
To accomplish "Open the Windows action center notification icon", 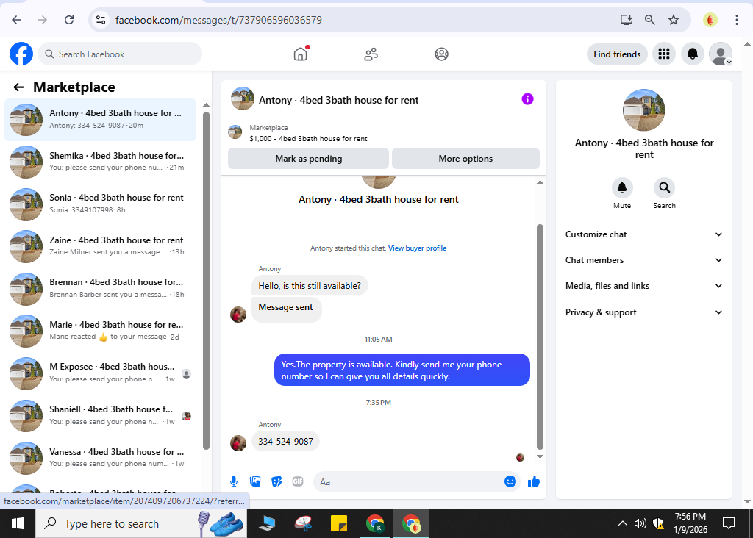I will tap(729, 523).
